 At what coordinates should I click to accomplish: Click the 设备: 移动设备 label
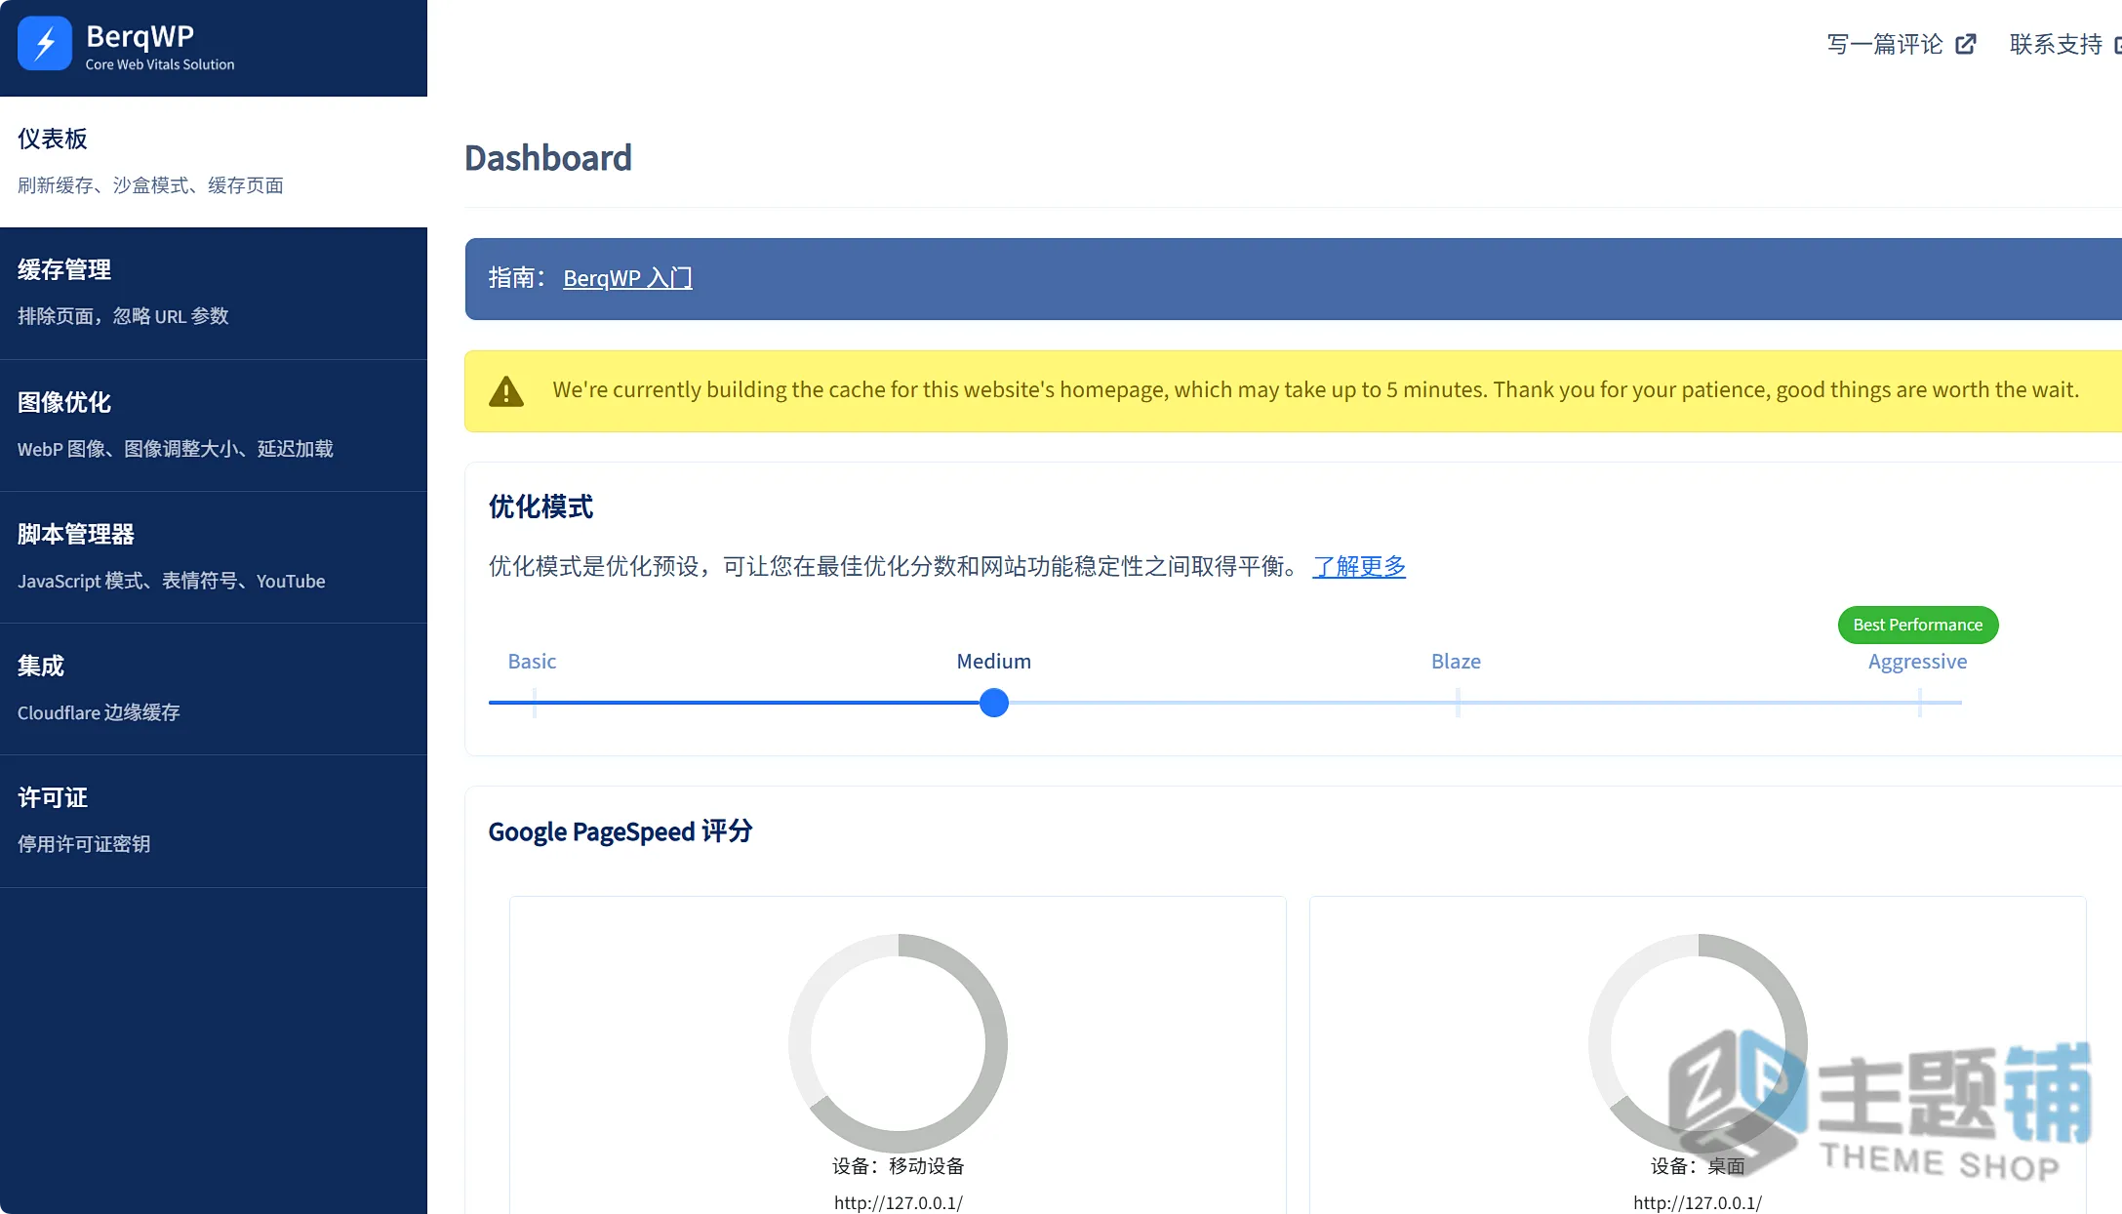click(898, 1166)
